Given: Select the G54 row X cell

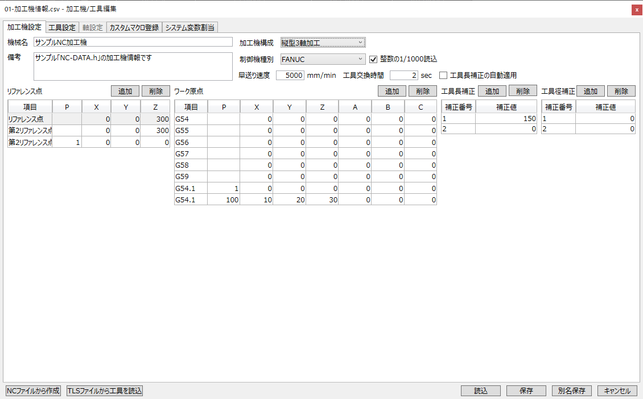Looking at the screenshot, I should [x=256, y=119].
